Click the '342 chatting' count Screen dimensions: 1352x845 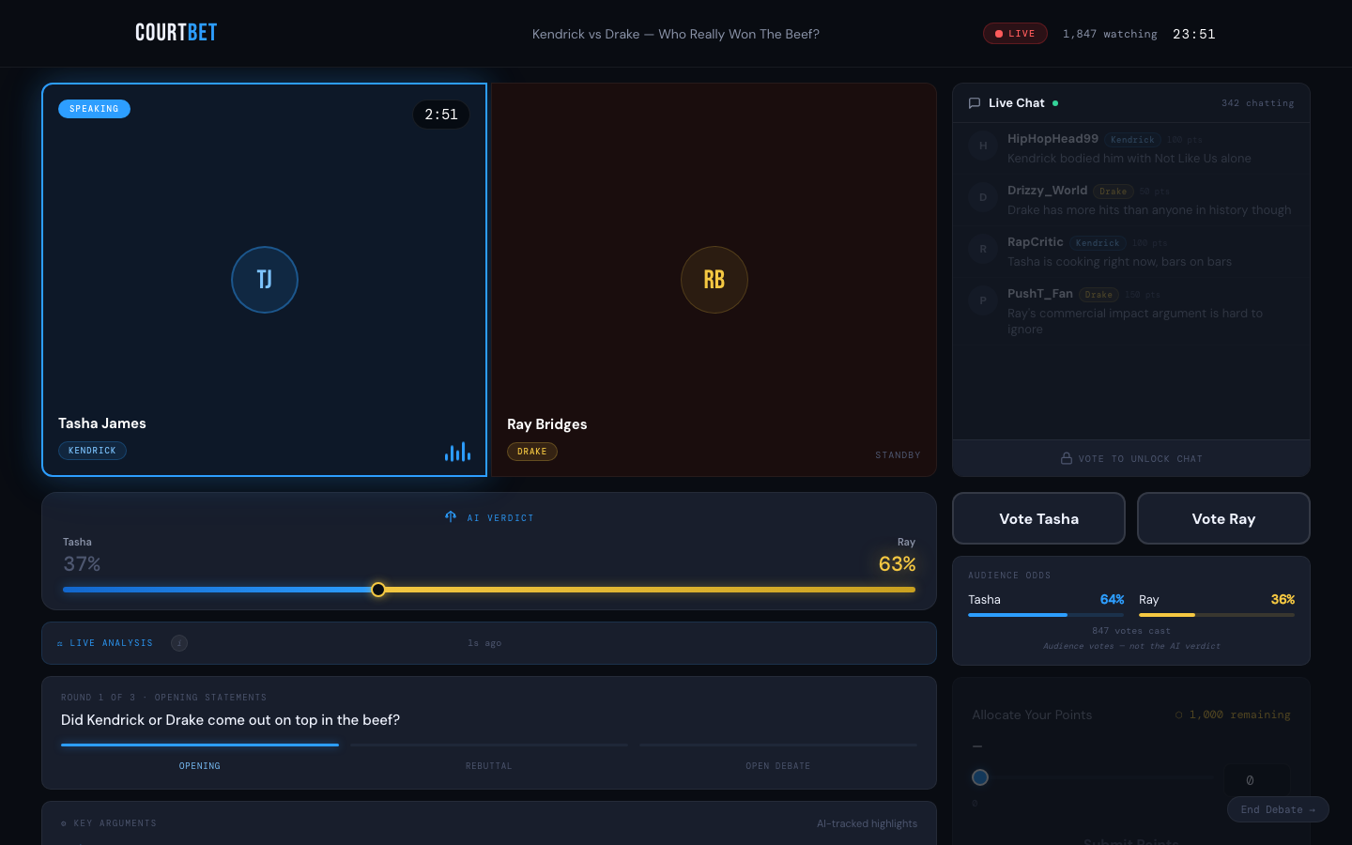[x=1258, y=103]
